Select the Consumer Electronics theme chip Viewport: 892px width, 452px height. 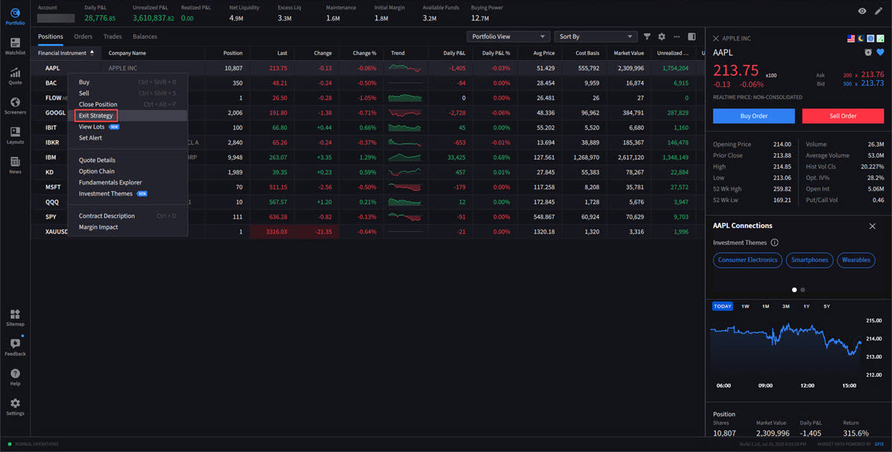coord(747,260)
